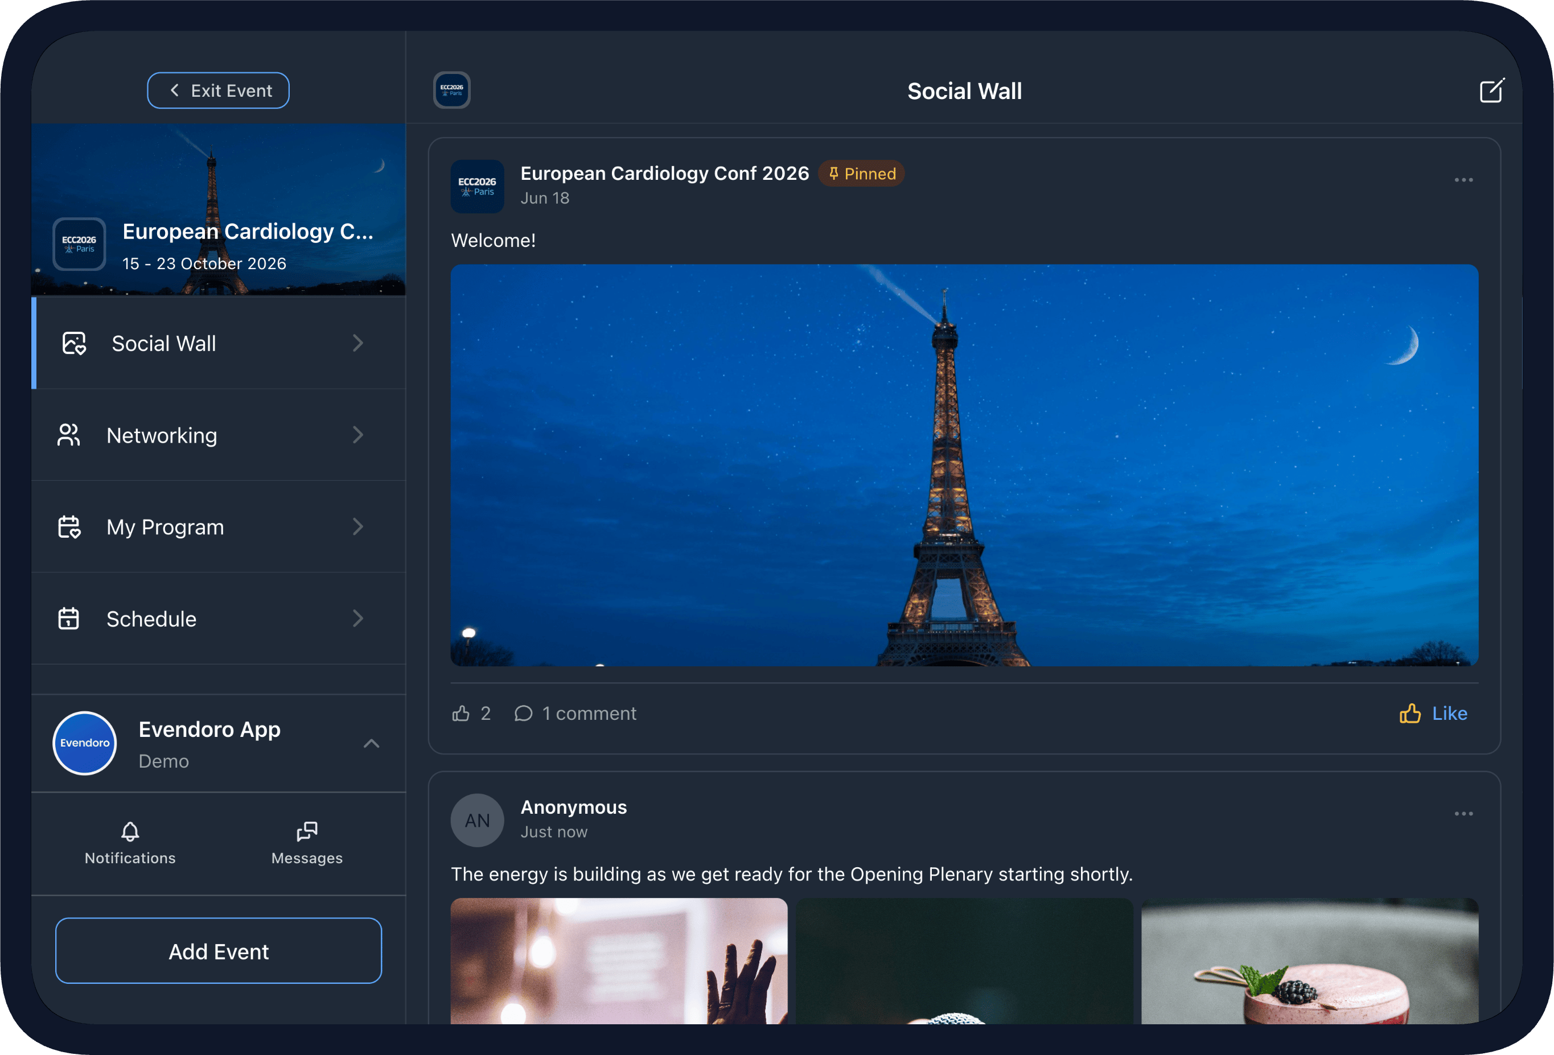Open the dark middle photo thumbnail
This screenshot has height=1055, width=1554.
click(x=964, y=961)
